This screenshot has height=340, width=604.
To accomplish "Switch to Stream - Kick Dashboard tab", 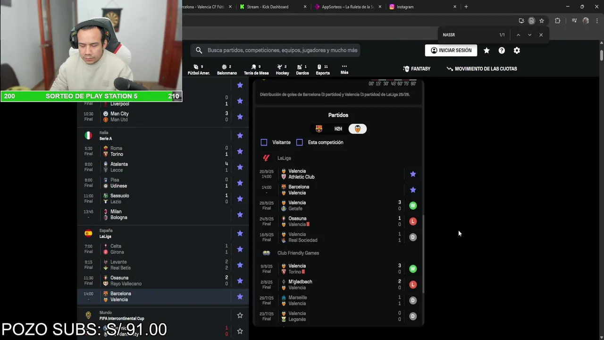I will click(272, 7).
